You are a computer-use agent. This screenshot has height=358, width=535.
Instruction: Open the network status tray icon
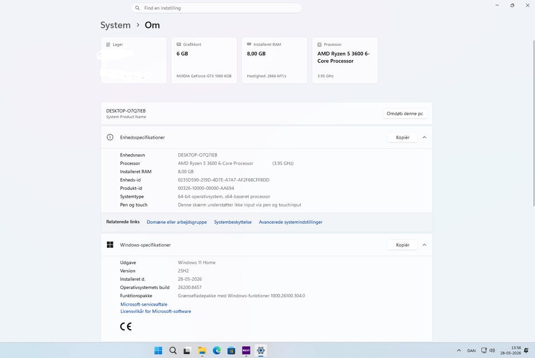pos(484,351)
